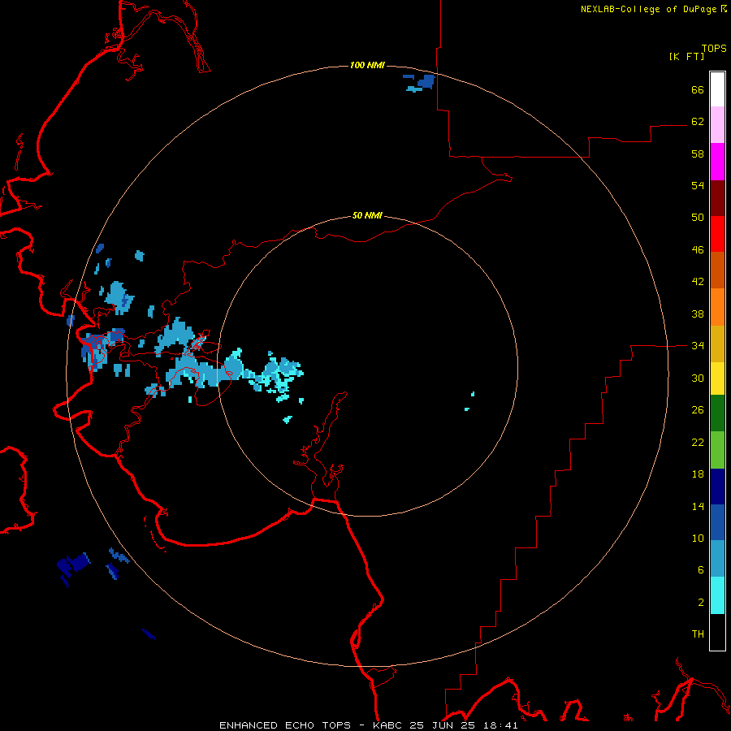Image resolution: width=731 pixels, height=731 pixels.
Task: Click the TH threshold legend label
Action: (698, 634)
